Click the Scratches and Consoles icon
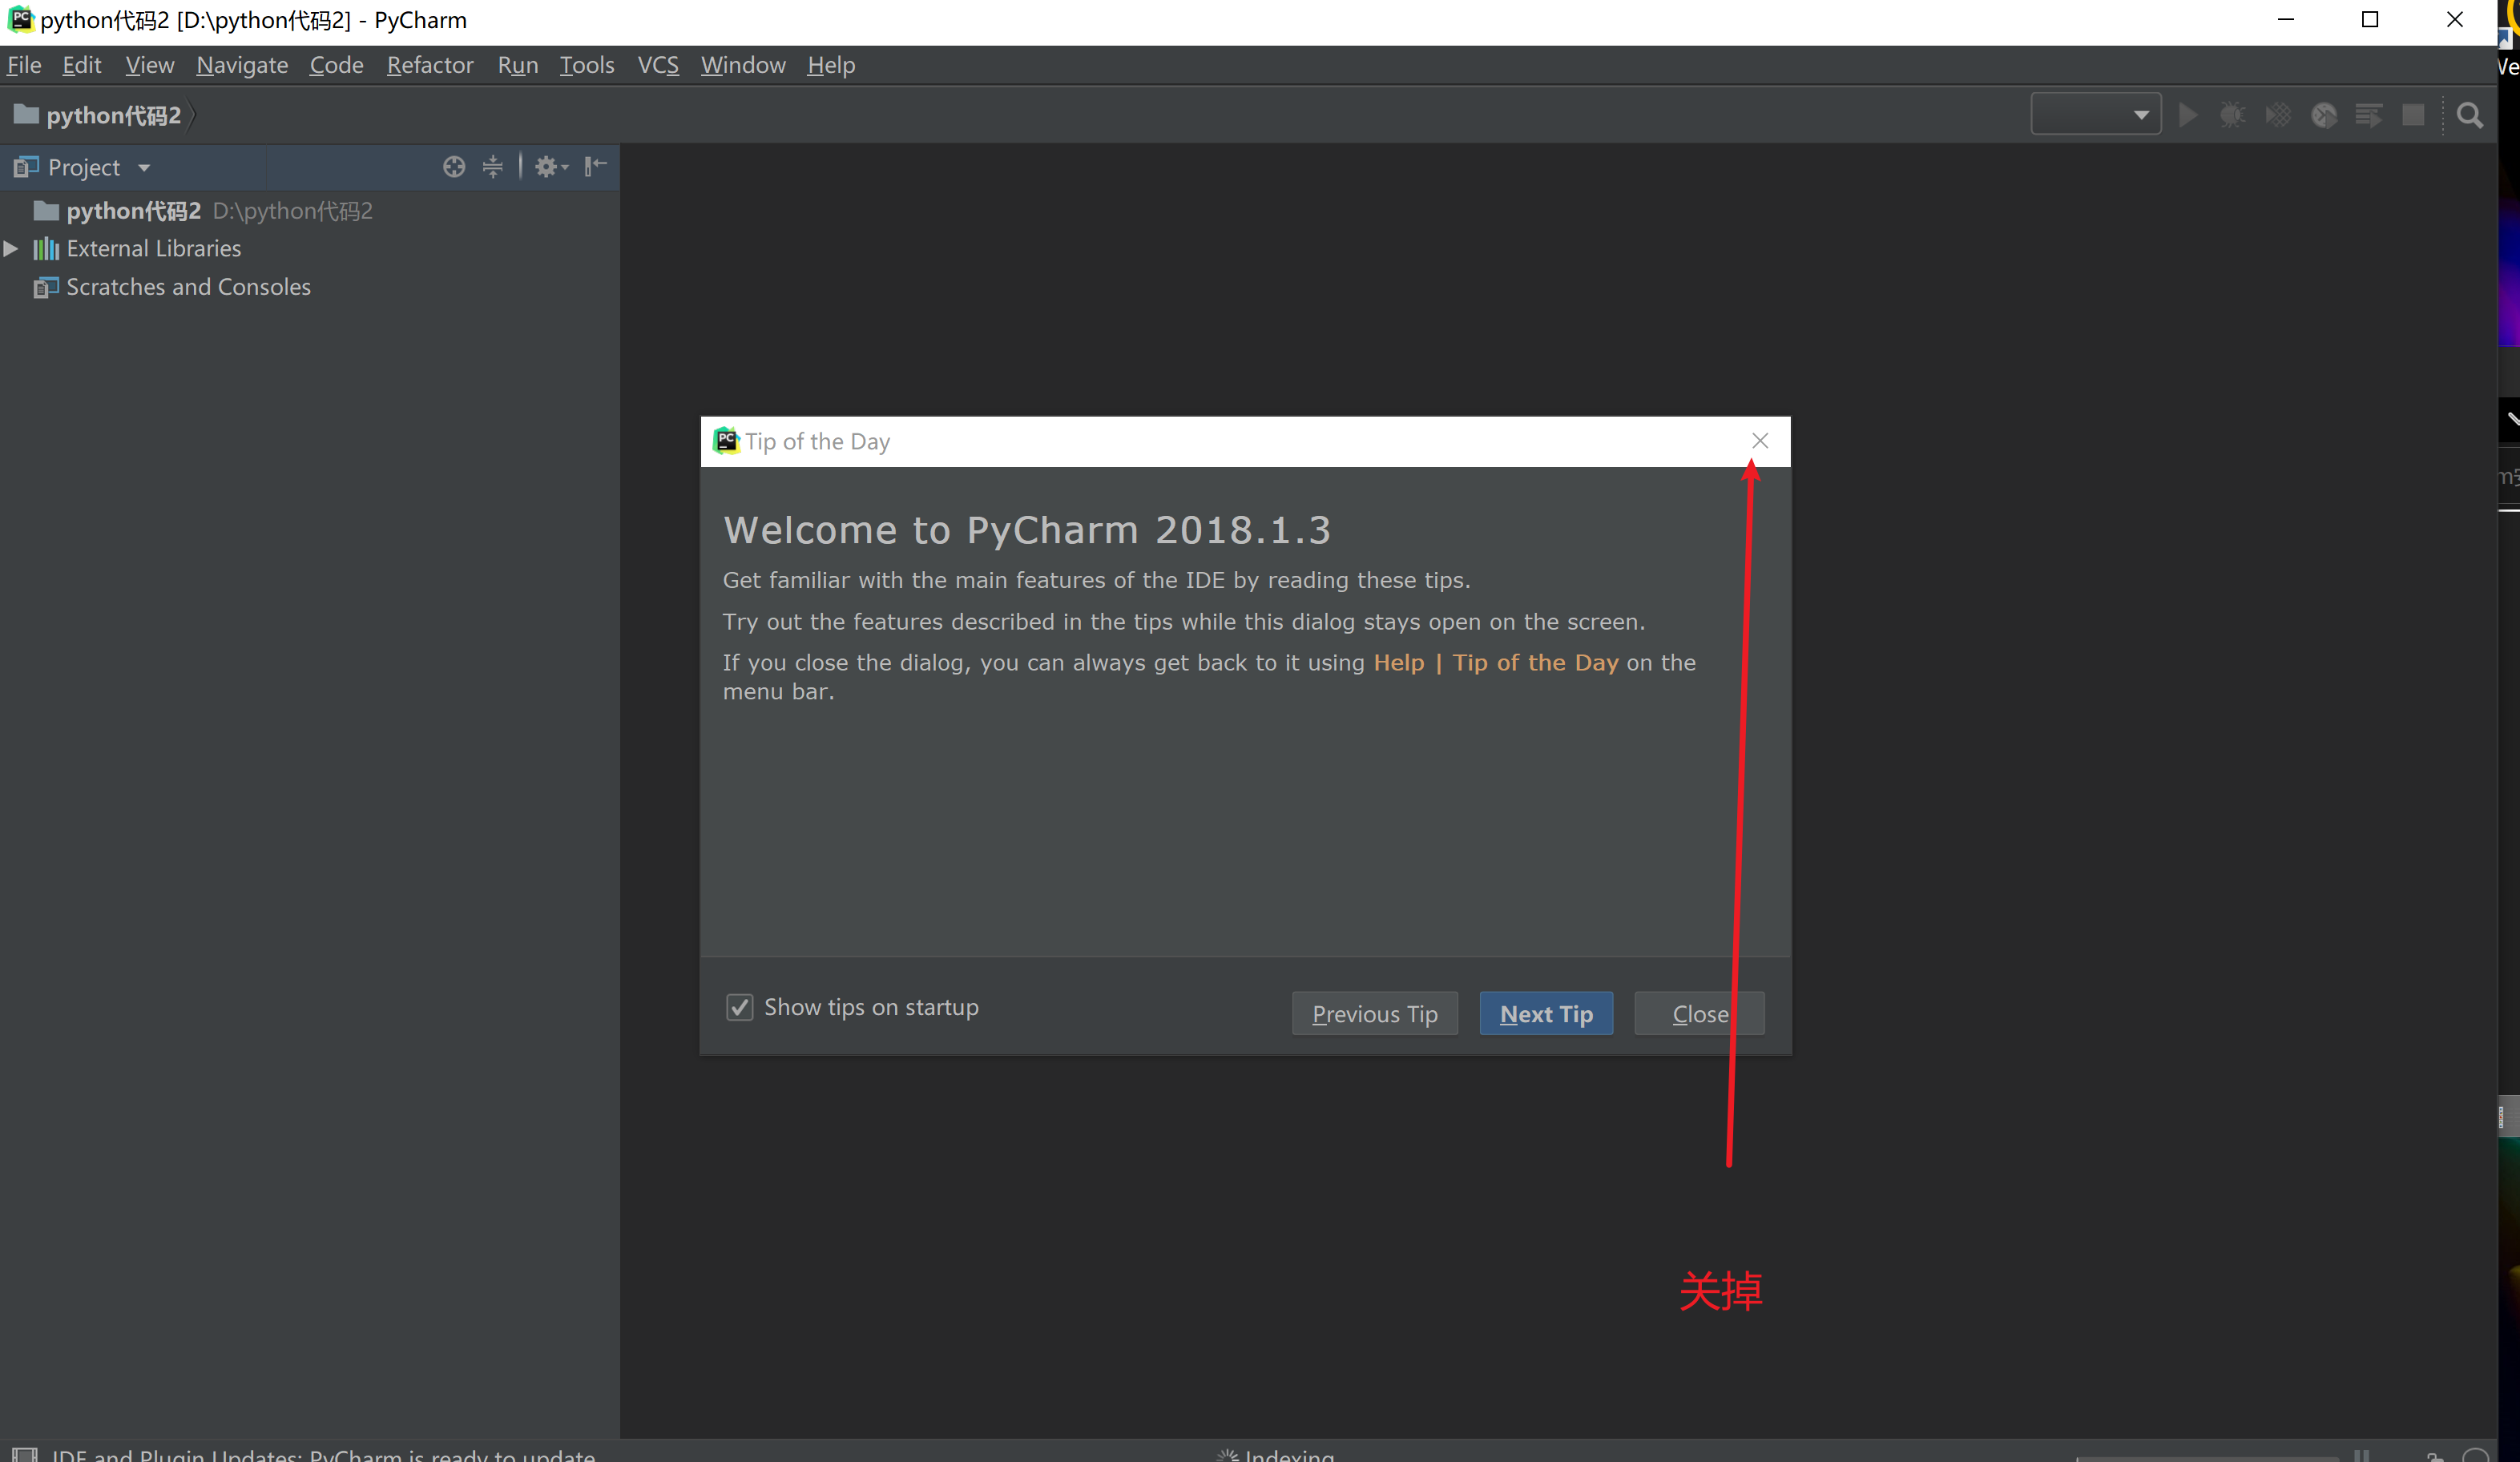The width and height of the screenshot is (2520, 1462). point(46,287)
